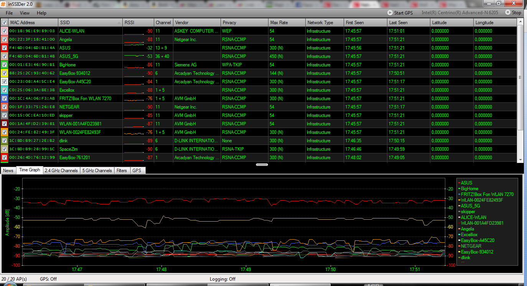527x286 pixels.
Task: Toggle checkbox for EasyBox-934012 row
Action: pos(4,73)
